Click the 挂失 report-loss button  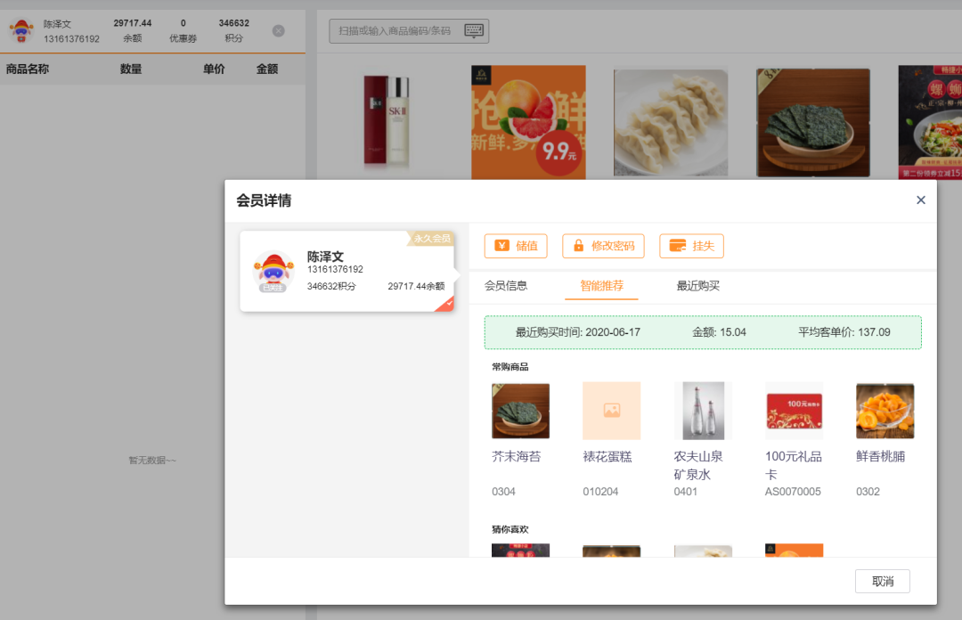[691, 246]
